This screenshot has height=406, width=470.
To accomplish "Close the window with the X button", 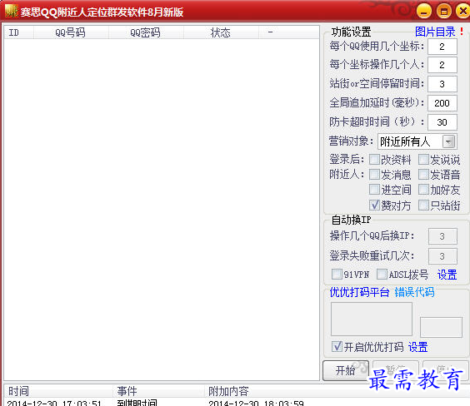I will click(462, 12).
